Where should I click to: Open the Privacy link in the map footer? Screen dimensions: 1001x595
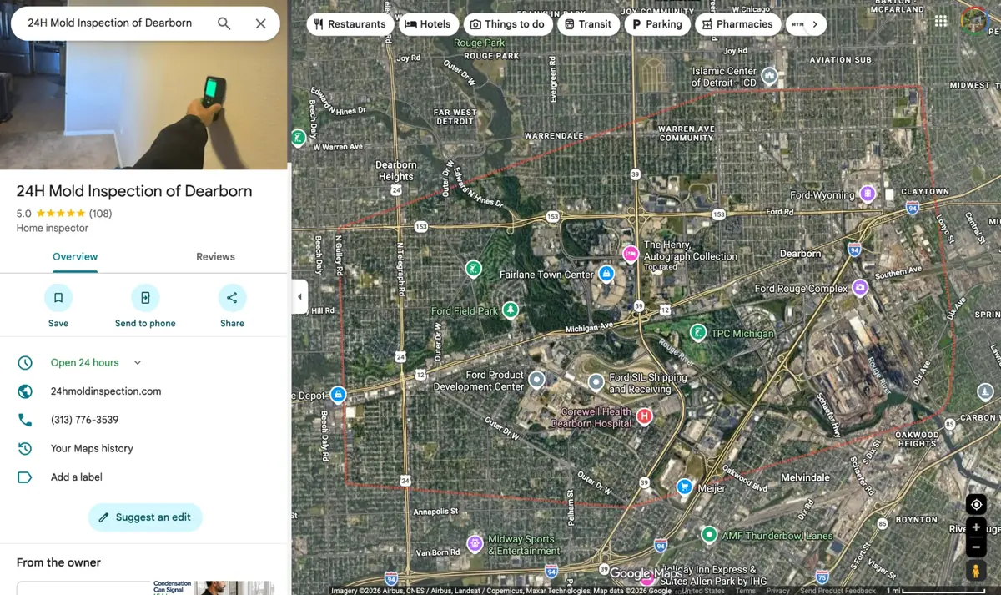(x=777, y=591)
